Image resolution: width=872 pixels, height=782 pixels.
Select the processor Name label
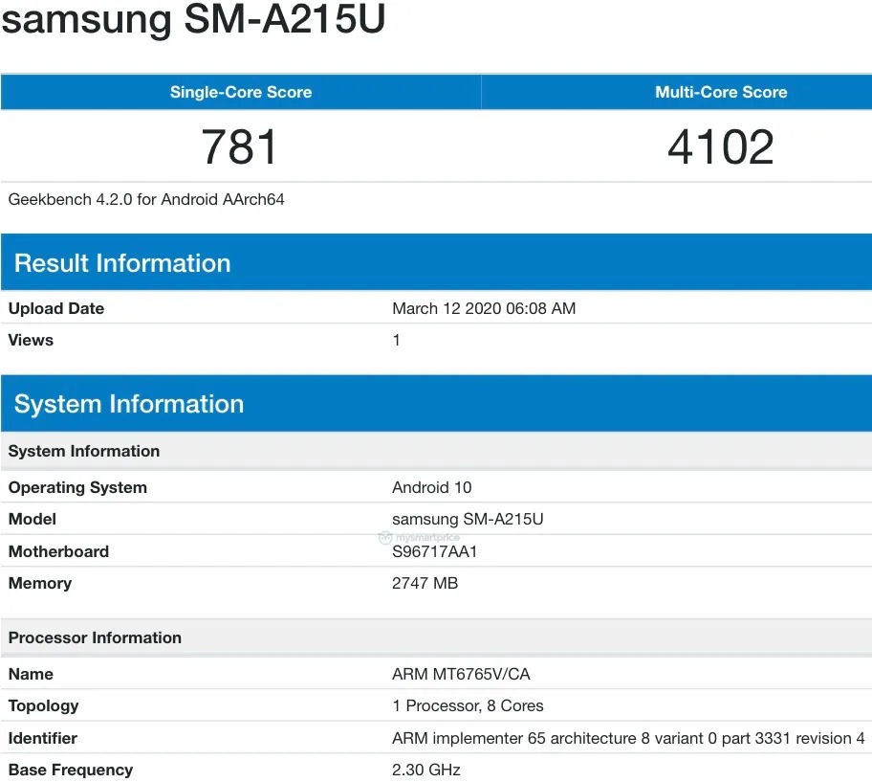tap(31, 674)
